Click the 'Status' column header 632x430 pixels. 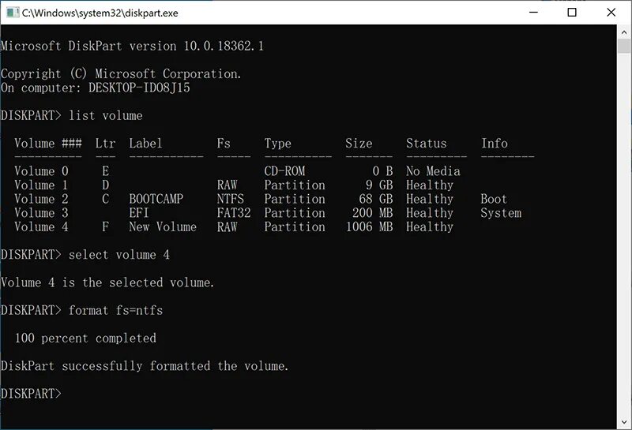click(x=427, y=144)
